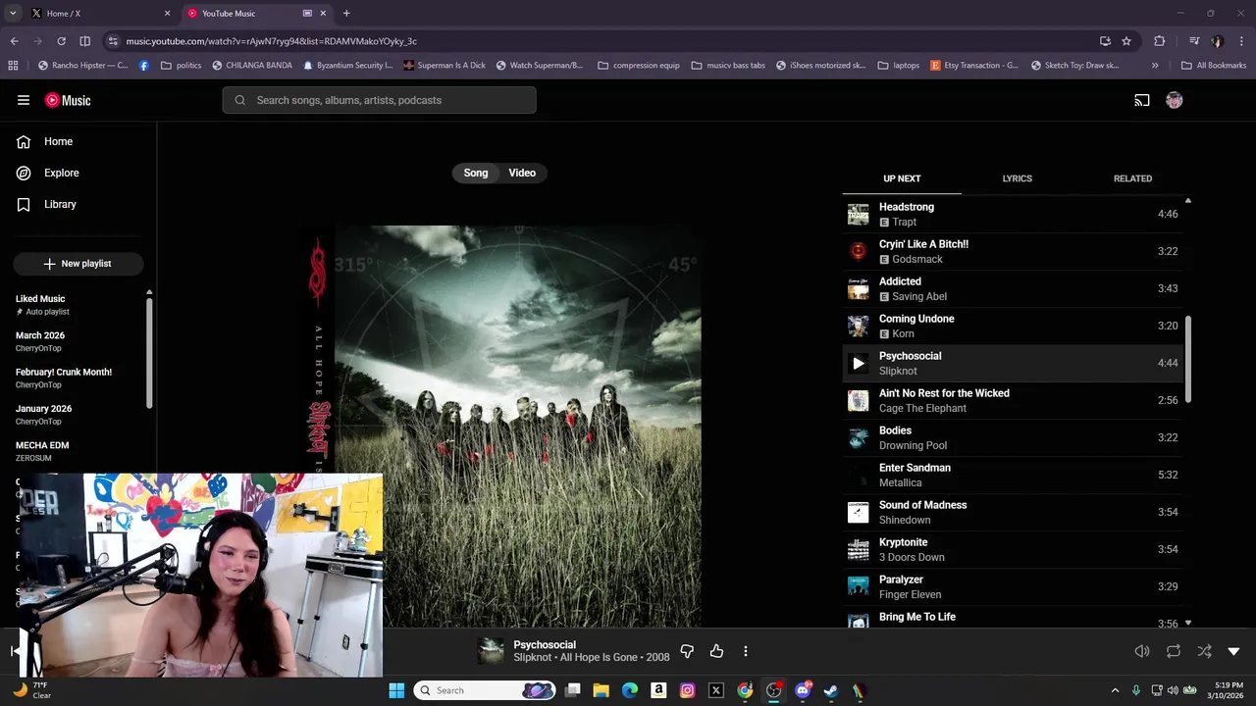Viewport: 1256px width, 706px height.
Task: Go back in browser history
Action: 14,41
